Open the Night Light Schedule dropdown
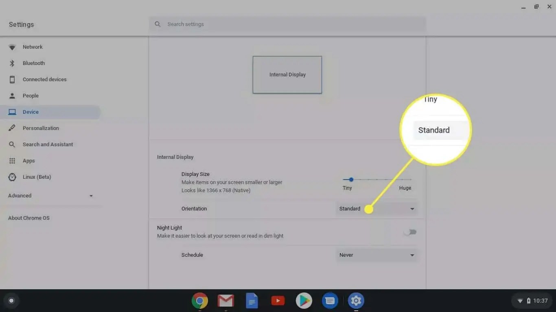 click(x=377, y=255)
